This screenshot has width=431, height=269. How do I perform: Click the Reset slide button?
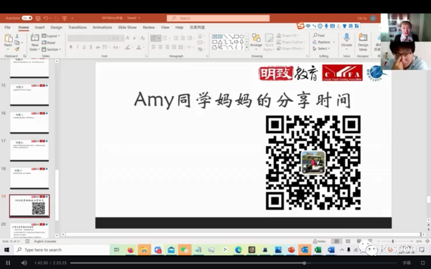point(49,43)
